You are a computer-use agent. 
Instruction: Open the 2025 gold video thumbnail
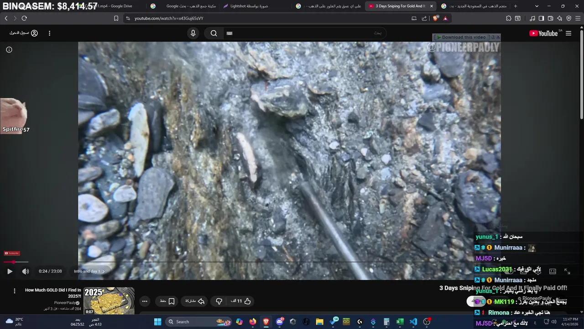tap(109, 301)
